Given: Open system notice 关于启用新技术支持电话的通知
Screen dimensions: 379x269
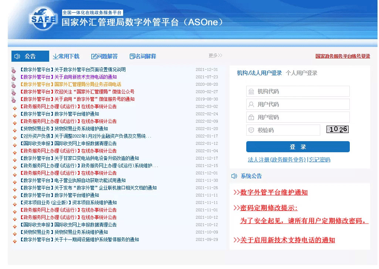Looking at the screenshot, I should coord(287,240).
